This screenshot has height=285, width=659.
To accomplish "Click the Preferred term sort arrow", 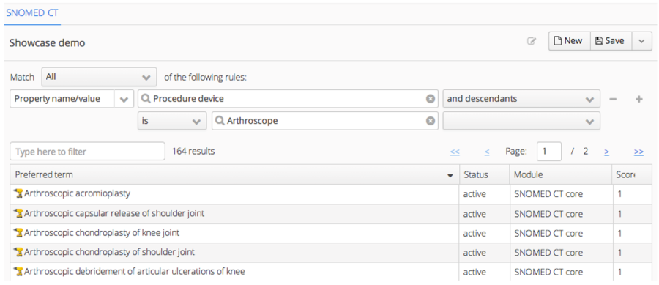I will pos(450,175).
